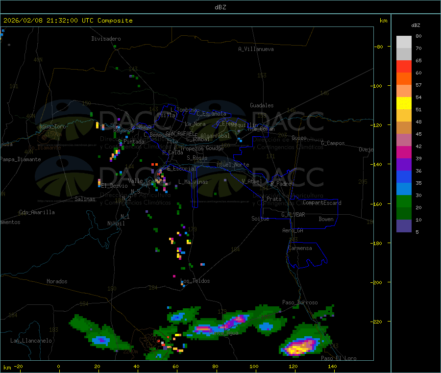The height and width of the screenshot is (373, 441).
Task: Select the E_Escorial label
Action: click(x=182, y=169)
